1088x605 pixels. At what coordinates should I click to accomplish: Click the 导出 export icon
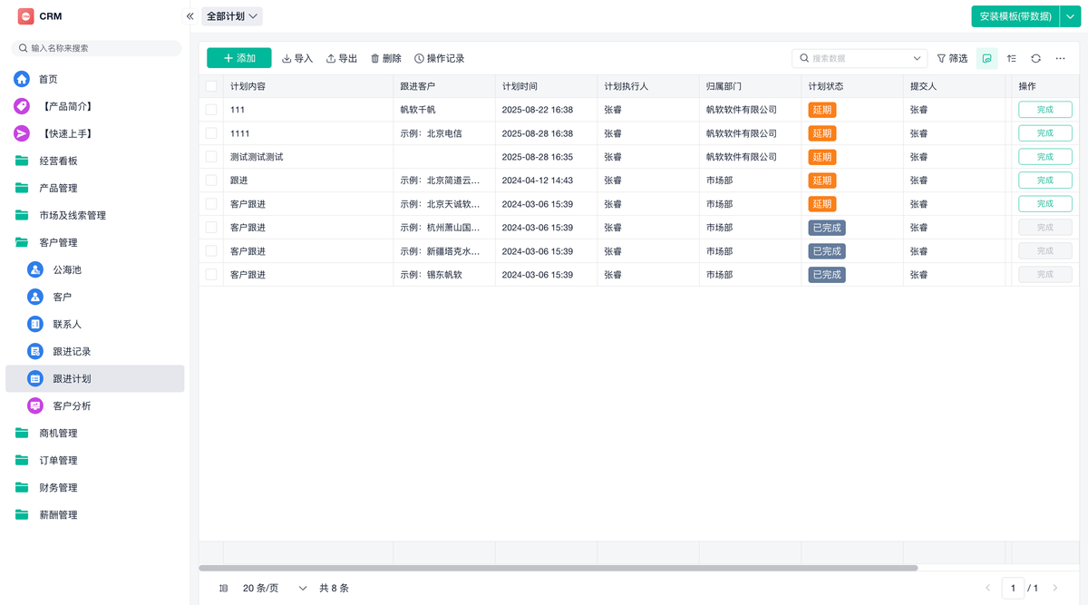[x=331, y=58]
